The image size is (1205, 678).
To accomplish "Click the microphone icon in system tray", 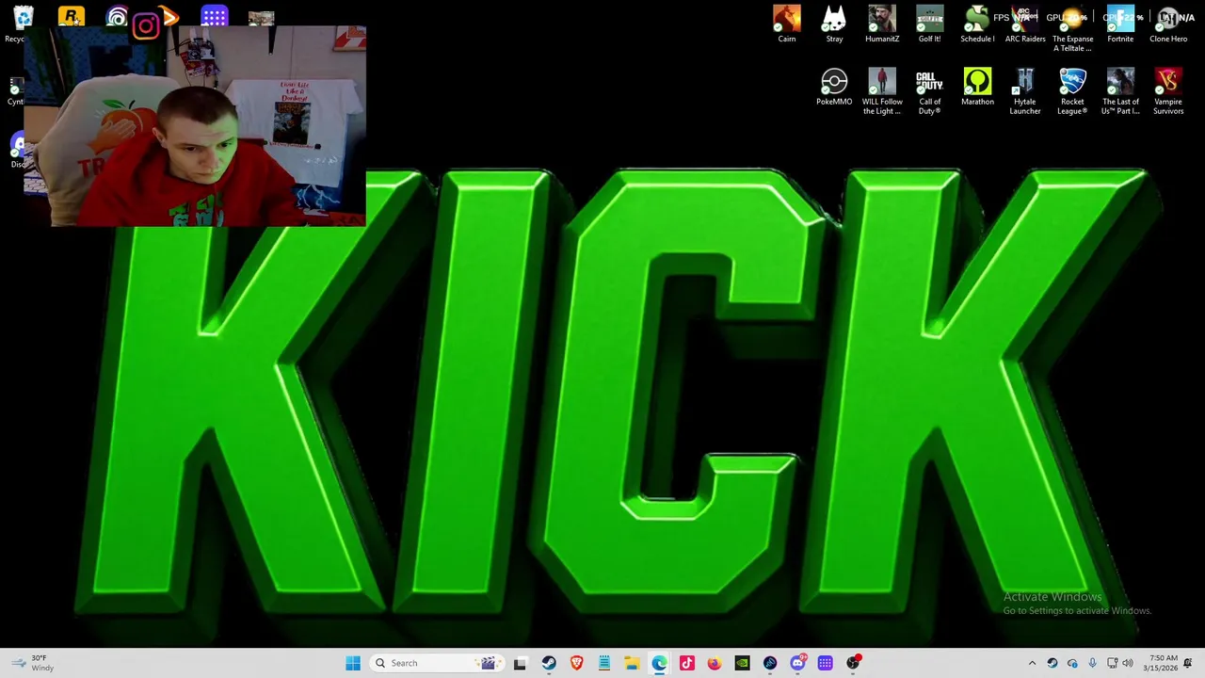I will point(1092,663).
